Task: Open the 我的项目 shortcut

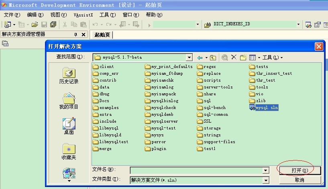Action: [69, 101]
